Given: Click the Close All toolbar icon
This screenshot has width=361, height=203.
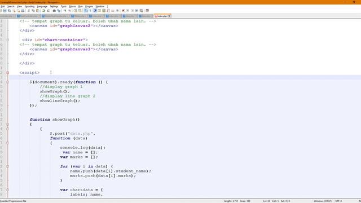Looking at the screenshot, I should pyautogui.click(x=19, y=11).
